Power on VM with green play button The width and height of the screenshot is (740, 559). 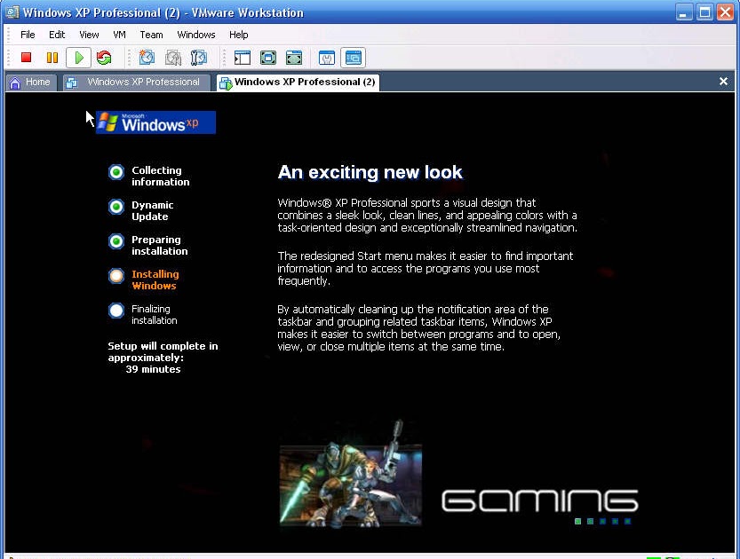[78, 58]
